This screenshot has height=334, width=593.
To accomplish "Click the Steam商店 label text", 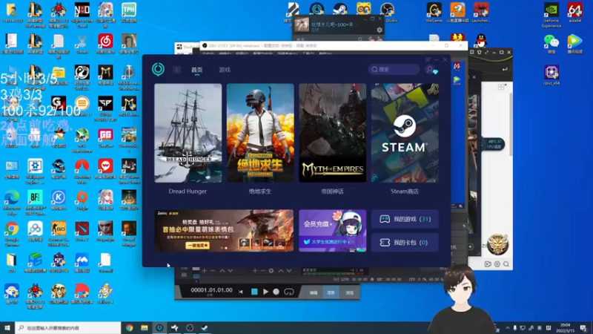I will point(404,191).
